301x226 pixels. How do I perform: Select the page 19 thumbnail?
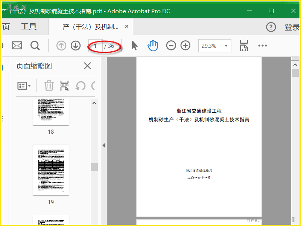(51, 170)
